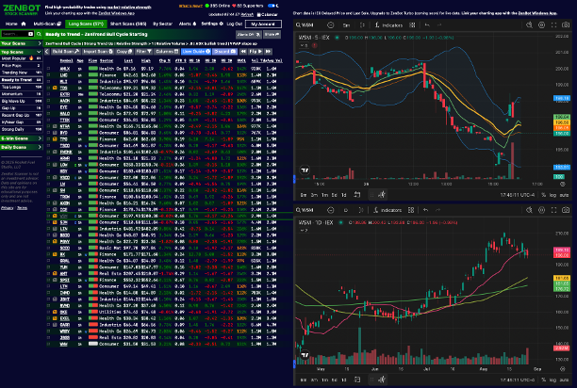Image resolution: width=577 pixels, height=388 pixels.
Task: Click the undo arrow on the daily chart
Action: [426, 210]
